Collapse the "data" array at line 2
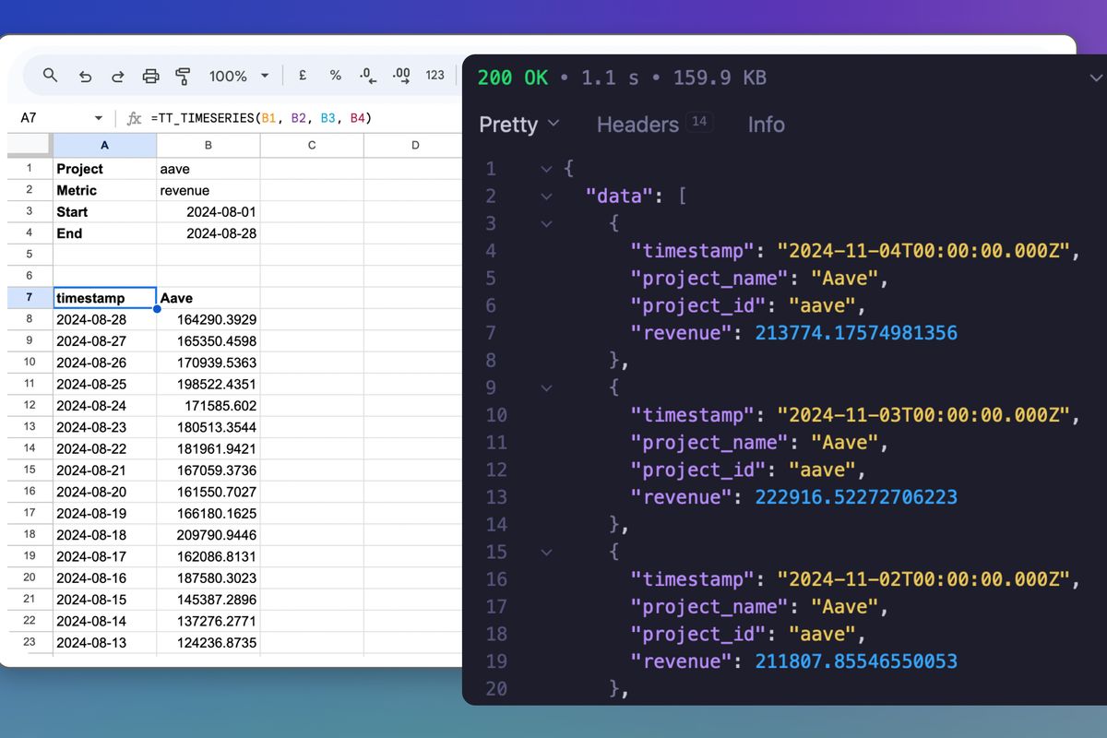The image size is (1107, 738). [546, 196]
